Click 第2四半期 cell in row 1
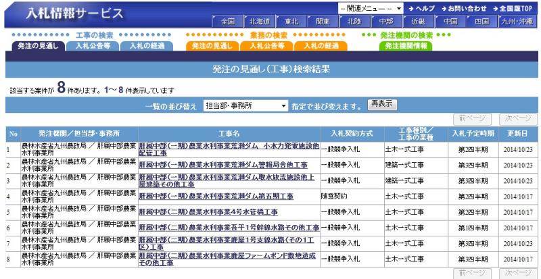The width and height of the screenshot is (541, 279). pyautogui.click(x=473, y=150)
